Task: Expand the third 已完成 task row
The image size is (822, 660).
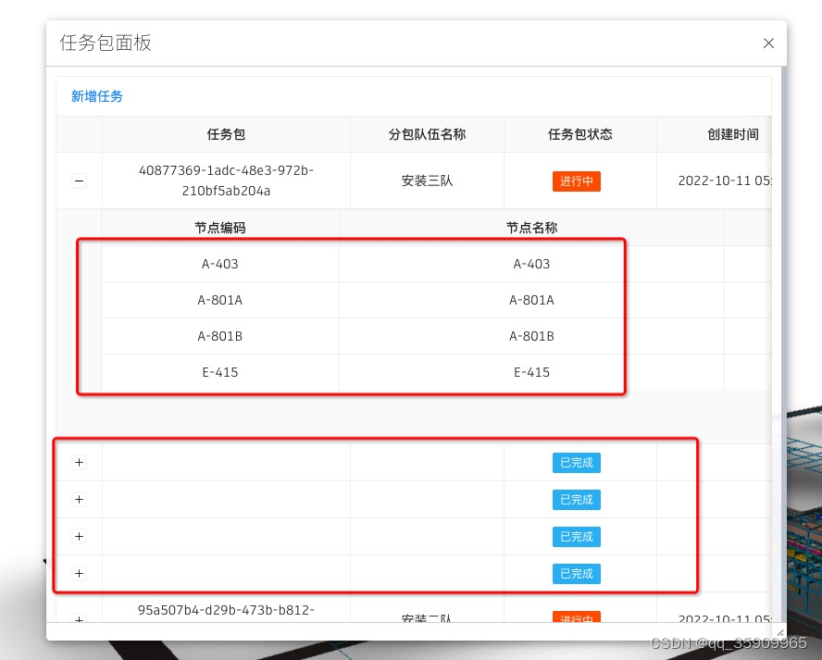Action: [80, 536]
